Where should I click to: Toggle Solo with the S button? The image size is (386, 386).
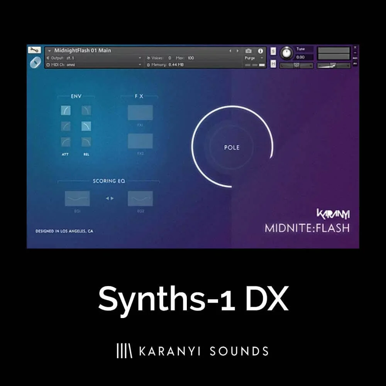pyautogui.click(x=273, y=51)
